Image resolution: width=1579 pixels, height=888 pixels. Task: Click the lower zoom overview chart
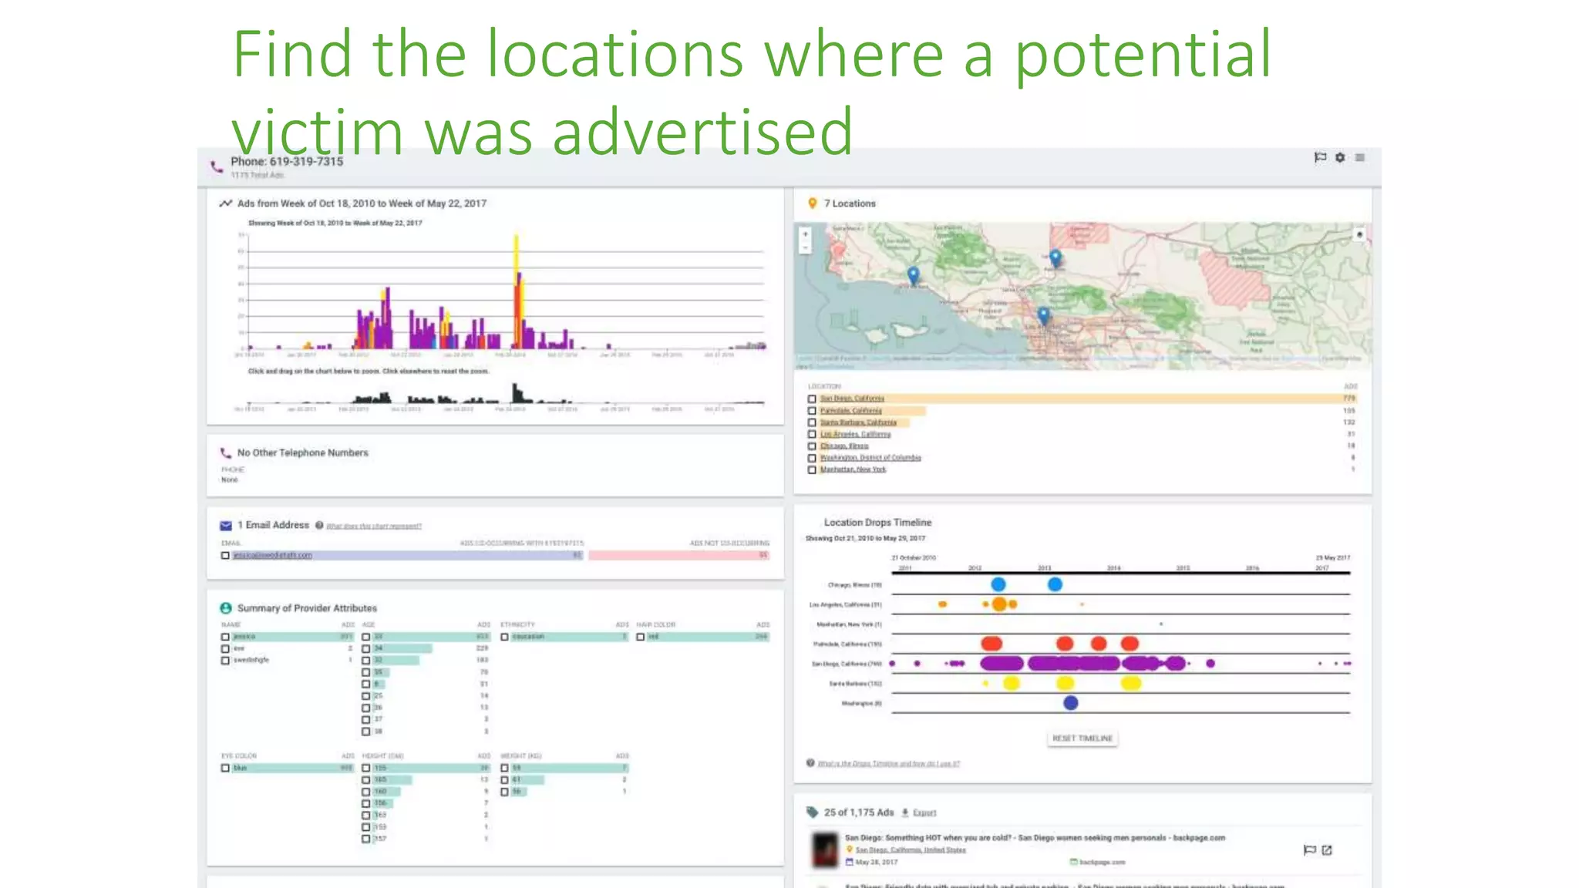[501, 397]
